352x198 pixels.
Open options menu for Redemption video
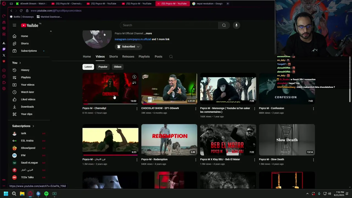coord(196,160)
